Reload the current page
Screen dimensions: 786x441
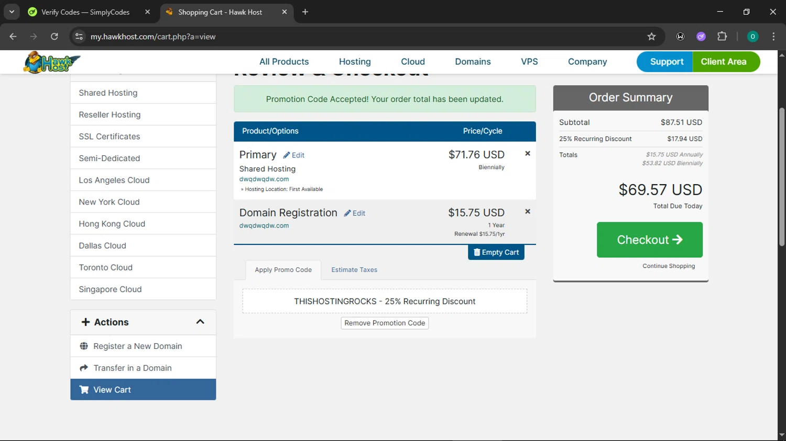(x=54, y=37)
